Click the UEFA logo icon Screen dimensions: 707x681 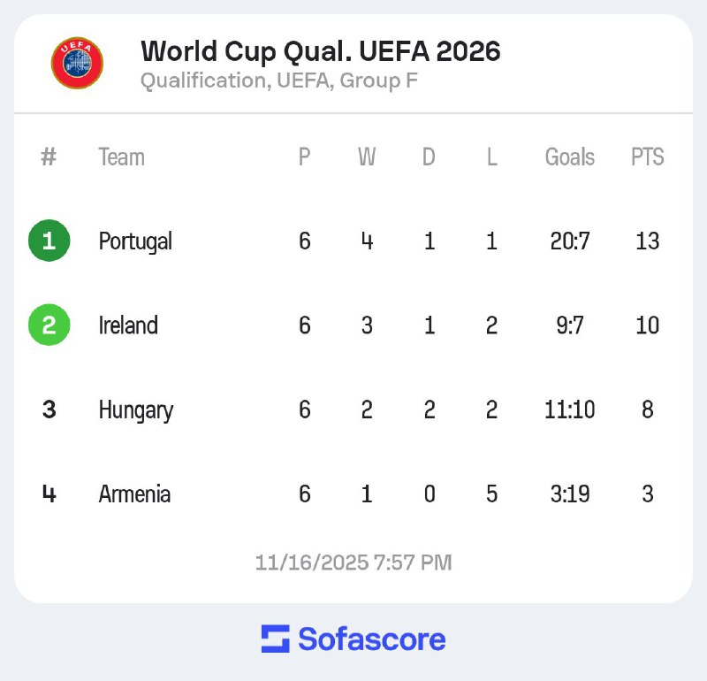[77, 63]
